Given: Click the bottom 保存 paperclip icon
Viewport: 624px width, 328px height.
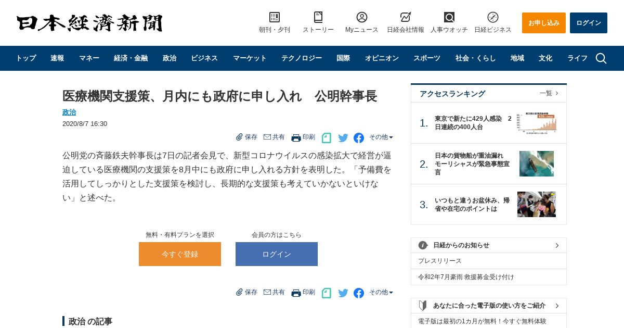Looking at the screenshot, I should click(239, 292).
